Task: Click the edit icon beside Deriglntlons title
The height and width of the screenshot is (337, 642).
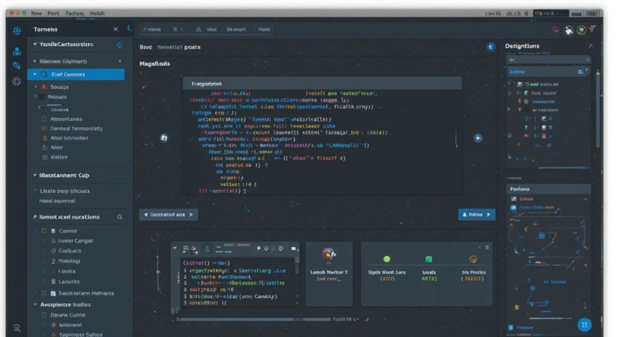Action: 591,47
